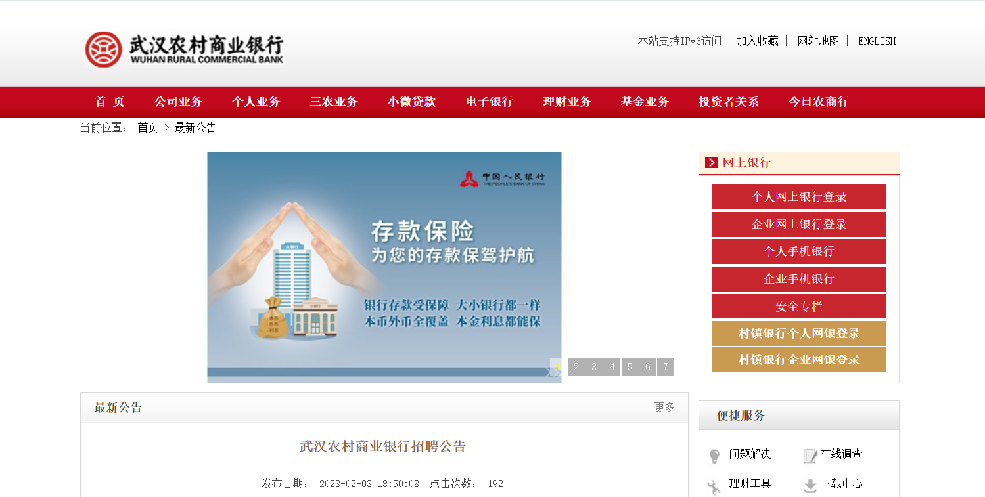985x497 pixels.
Task: Open the 在线调查 quick service link
Action: coord(842,454)
